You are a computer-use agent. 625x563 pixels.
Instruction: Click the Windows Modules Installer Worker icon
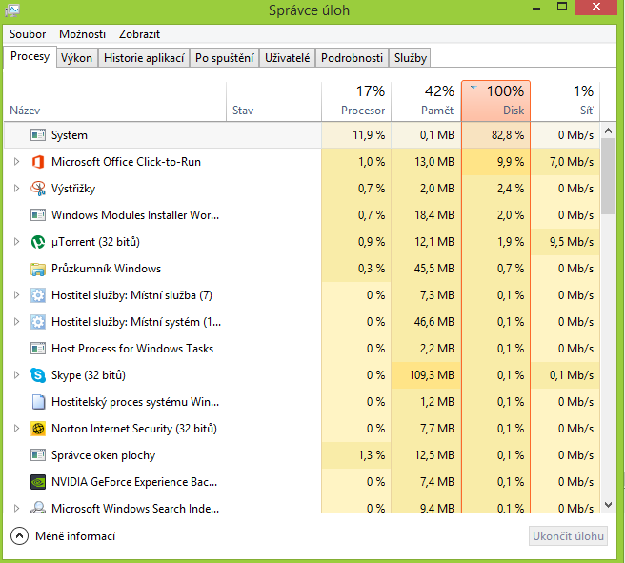click(x=38, y=215)
